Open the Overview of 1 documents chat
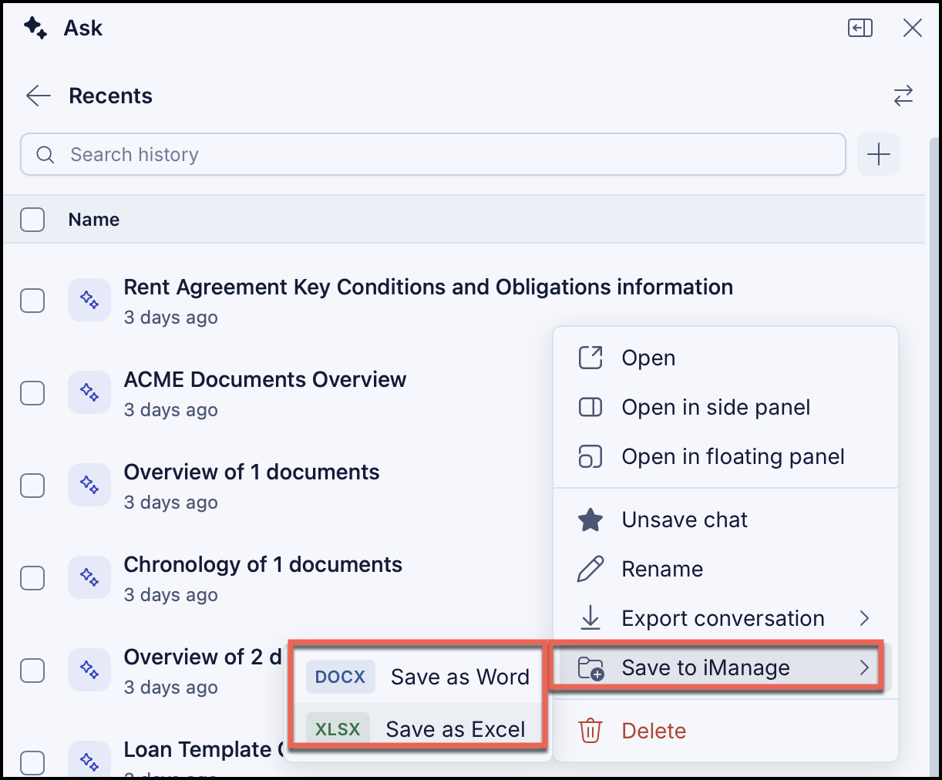Image resolution: width=942 pixels, height=780 pixels. tap(252, 472)
